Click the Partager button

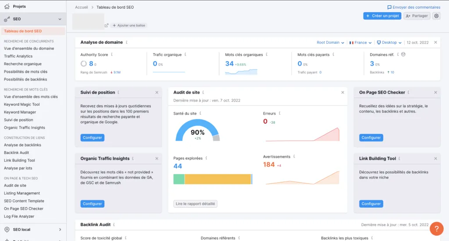(x=417, y=16)
